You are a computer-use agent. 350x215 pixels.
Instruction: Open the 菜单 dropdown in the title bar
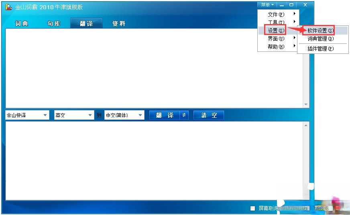(x=267, y=5)
